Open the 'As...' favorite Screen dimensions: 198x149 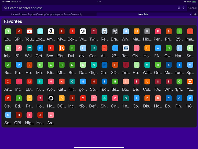pyautogui.click(x=51, y=115)
